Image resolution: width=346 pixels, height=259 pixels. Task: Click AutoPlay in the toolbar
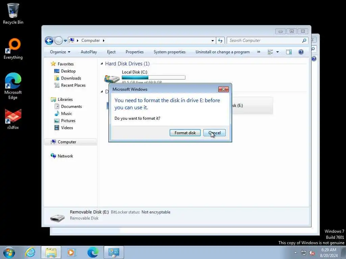coord(89,52)
